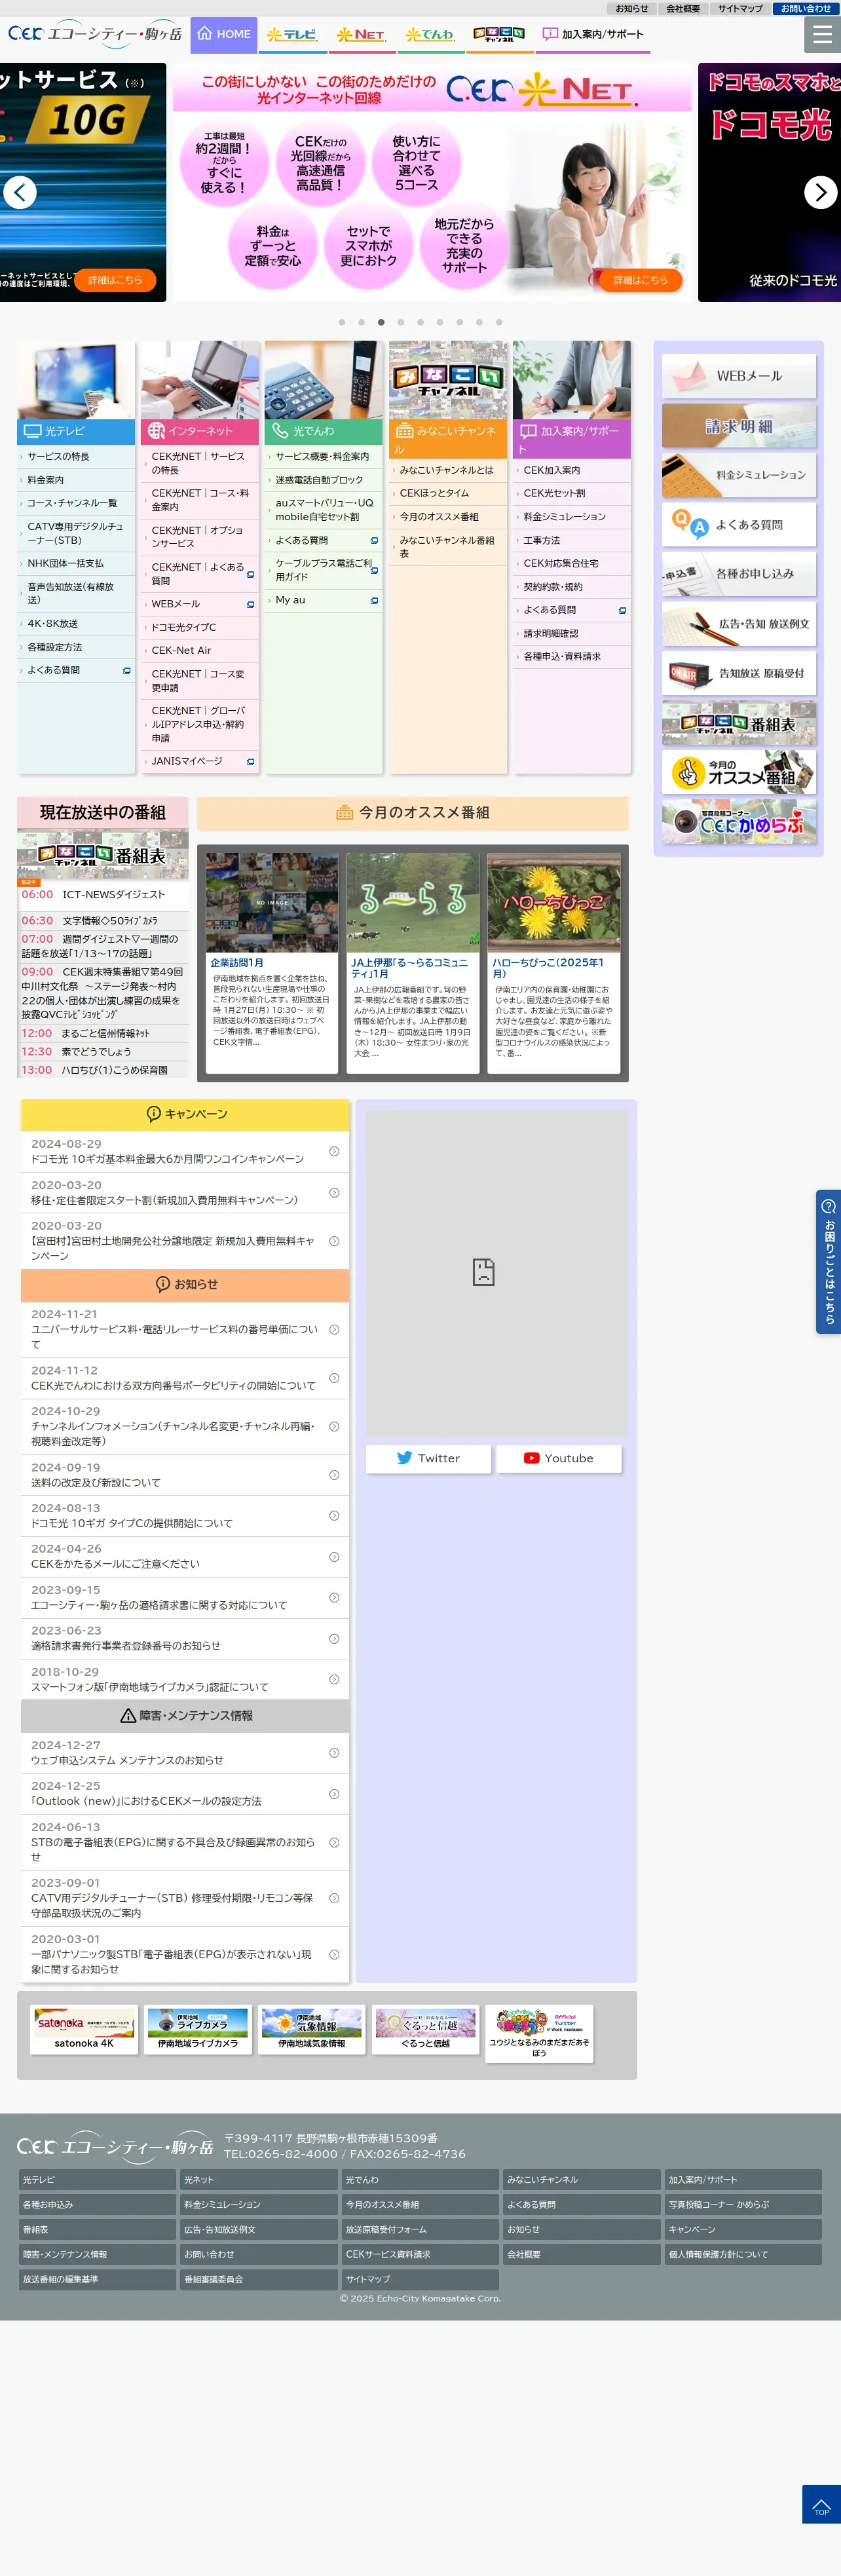Click the サイトマップ top utility link

pos(740,8)
